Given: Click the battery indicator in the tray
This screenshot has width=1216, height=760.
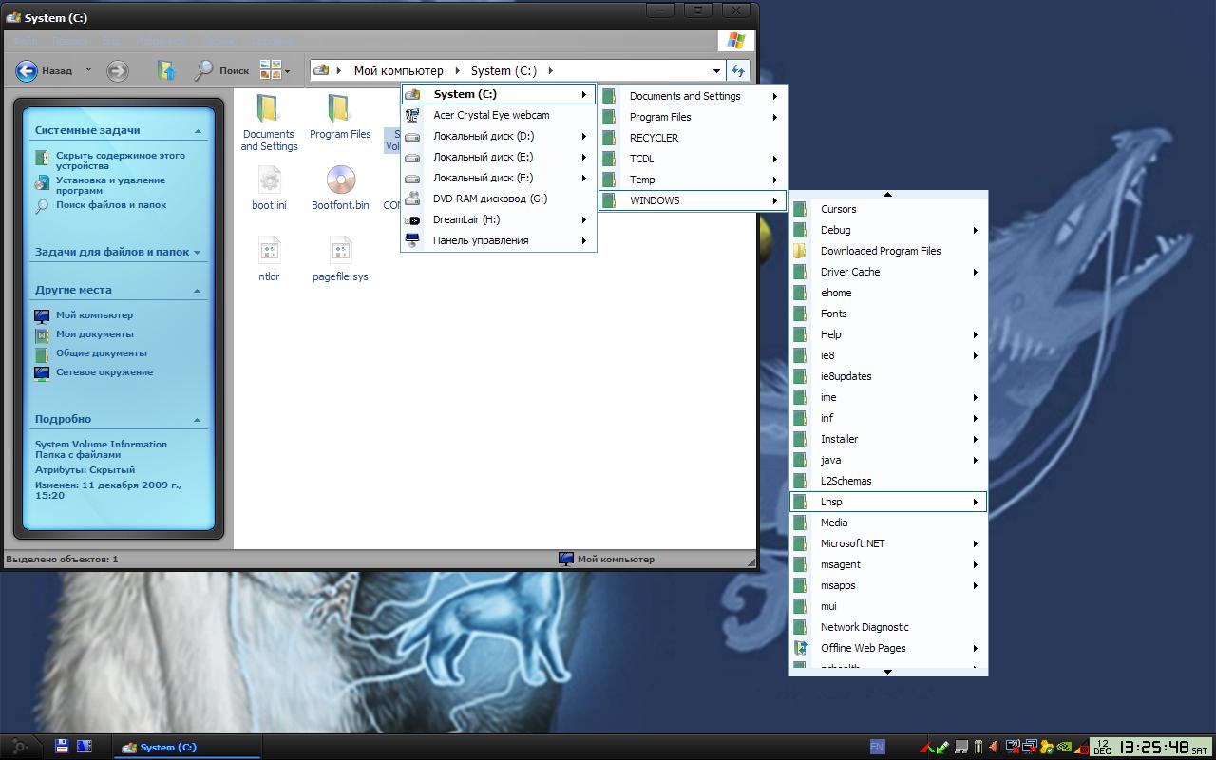Looking at the screenshot, I should click(978, 747).
